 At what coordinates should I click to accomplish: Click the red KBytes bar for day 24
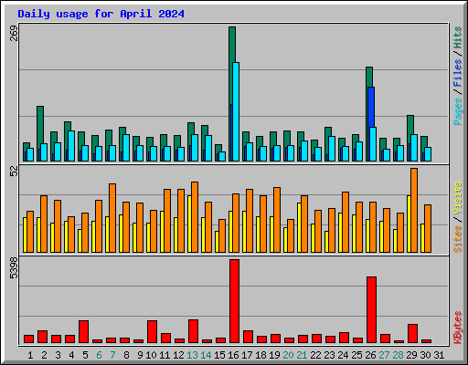click(344, 338)
